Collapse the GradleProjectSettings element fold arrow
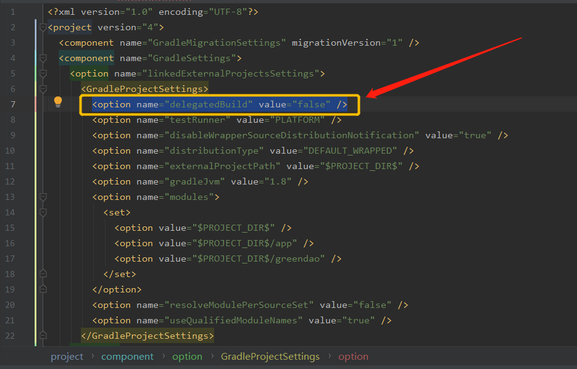Screen dimensions: 577x369 pyautogui.click(x=42, y=89)
